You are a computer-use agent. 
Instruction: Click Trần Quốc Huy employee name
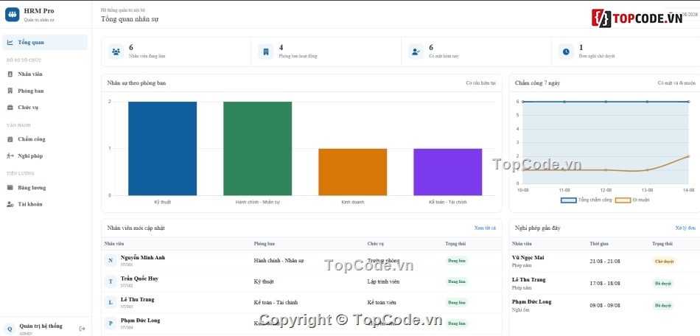[x=139, y=279]
